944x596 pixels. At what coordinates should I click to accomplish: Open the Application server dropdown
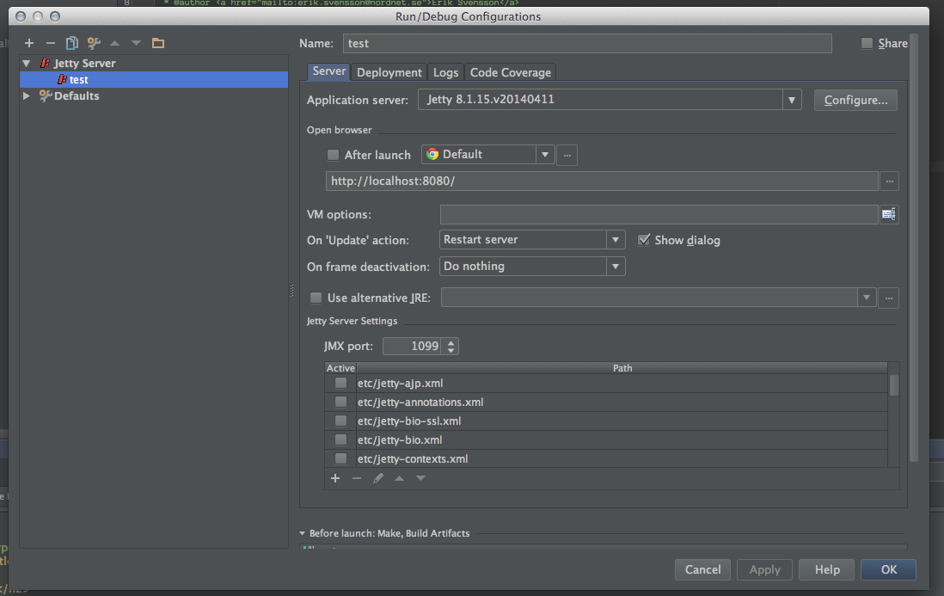pyautogui.click(x=792, y=100)
